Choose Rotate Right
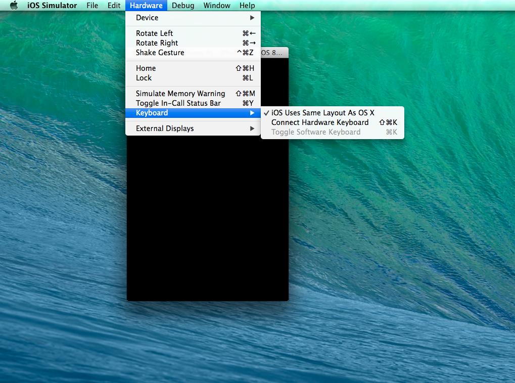Viewport: 515px width, 383px height. point(193,42)
